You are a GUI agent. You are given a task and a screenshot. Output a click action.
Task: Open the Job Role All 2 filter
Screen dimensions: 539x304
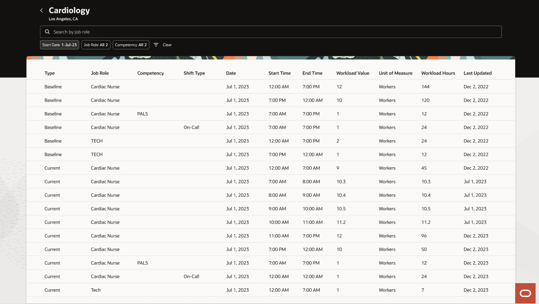(x=96, y=44)
